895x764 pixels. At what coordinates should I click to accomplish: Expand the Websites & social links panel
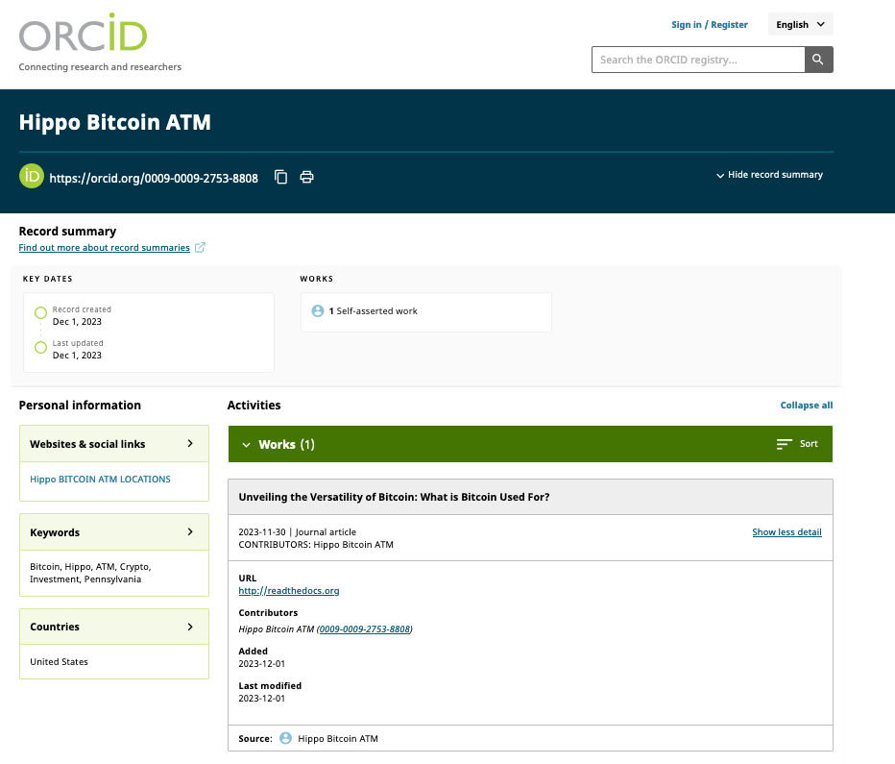(190, 443)
